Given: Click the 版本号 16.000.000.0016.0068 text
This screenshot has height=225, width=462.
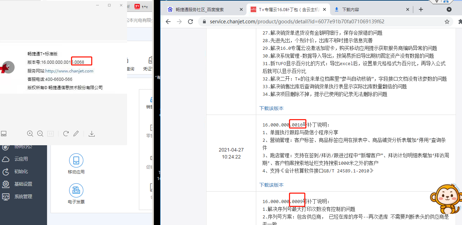Looking at the screenshot, I should coord(56,62).
